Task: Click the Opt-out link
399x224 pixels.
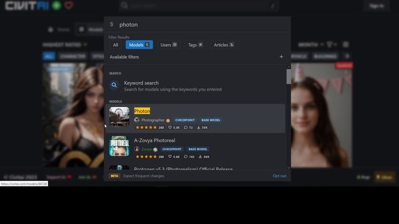Action: (279, 175)
